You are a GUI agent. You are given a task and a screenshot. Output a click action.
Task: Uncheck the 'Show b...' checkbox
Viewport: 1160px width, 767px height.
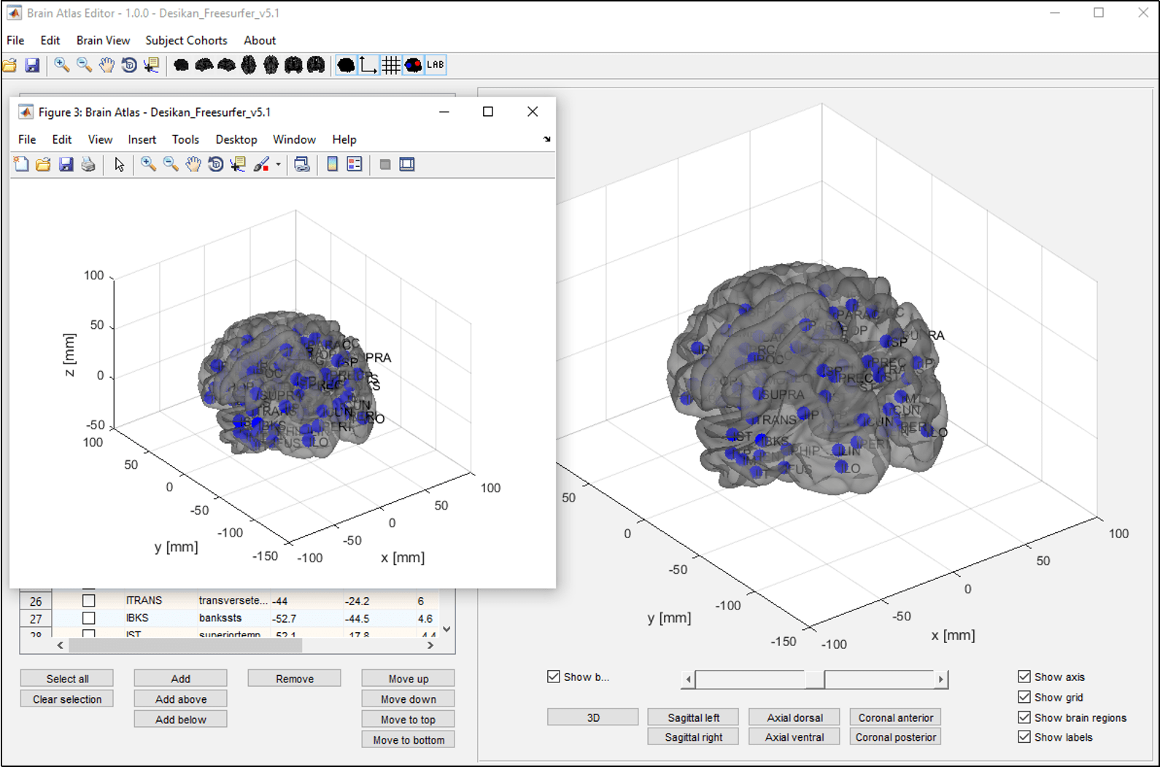[554, 677]
